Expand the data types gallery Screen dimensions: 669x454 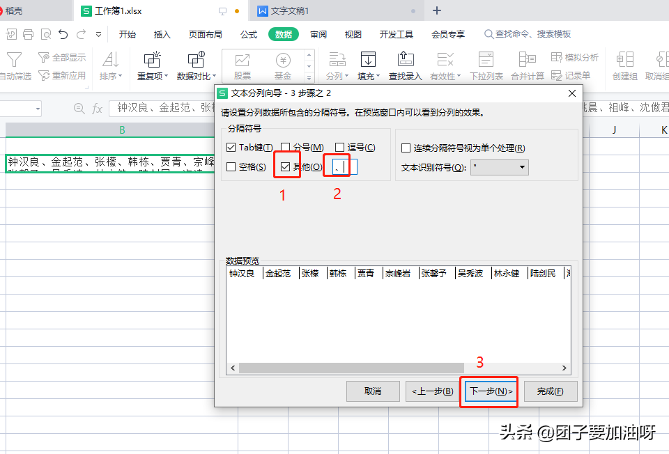click(309, 77)
